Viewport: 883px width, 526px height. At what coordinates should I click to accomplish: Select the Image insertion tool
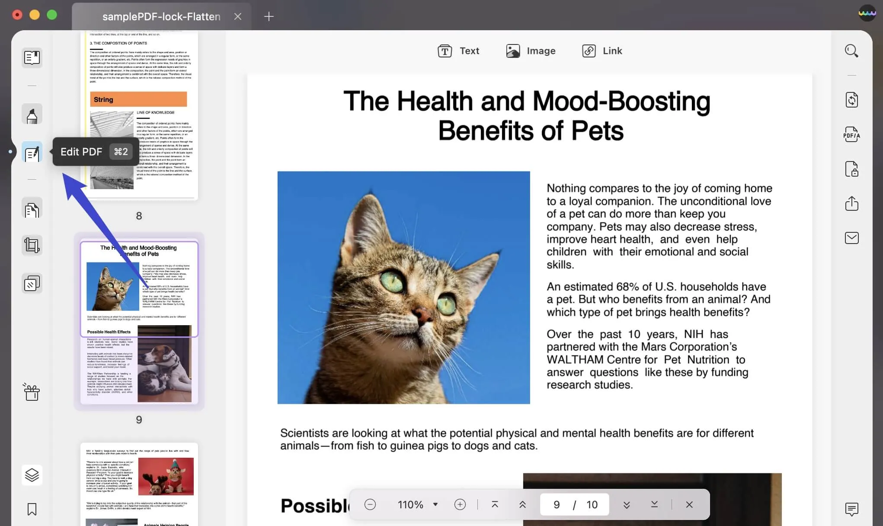click(531, 51)
